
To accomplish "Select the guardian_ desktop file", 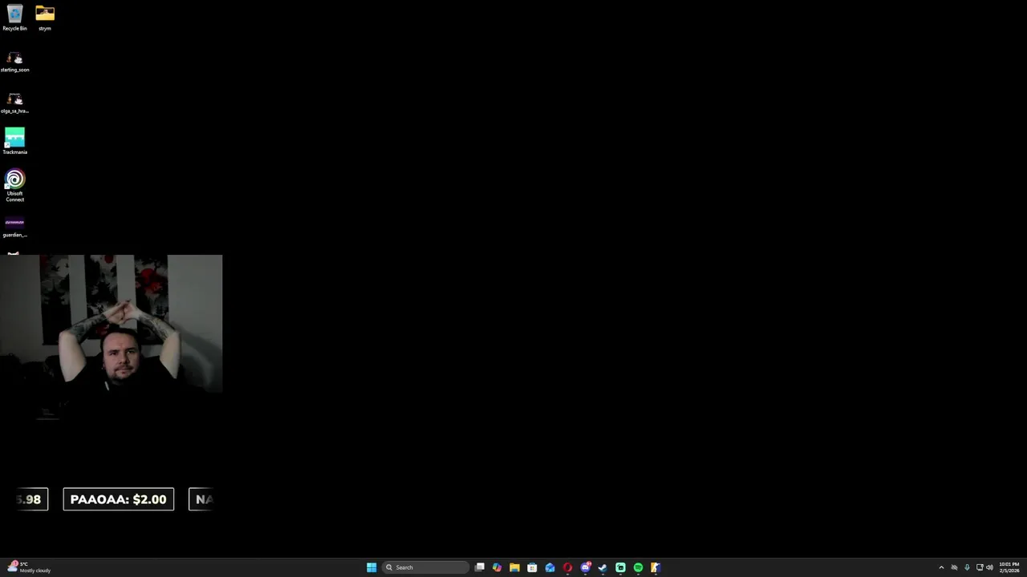I will click(14, 227).
